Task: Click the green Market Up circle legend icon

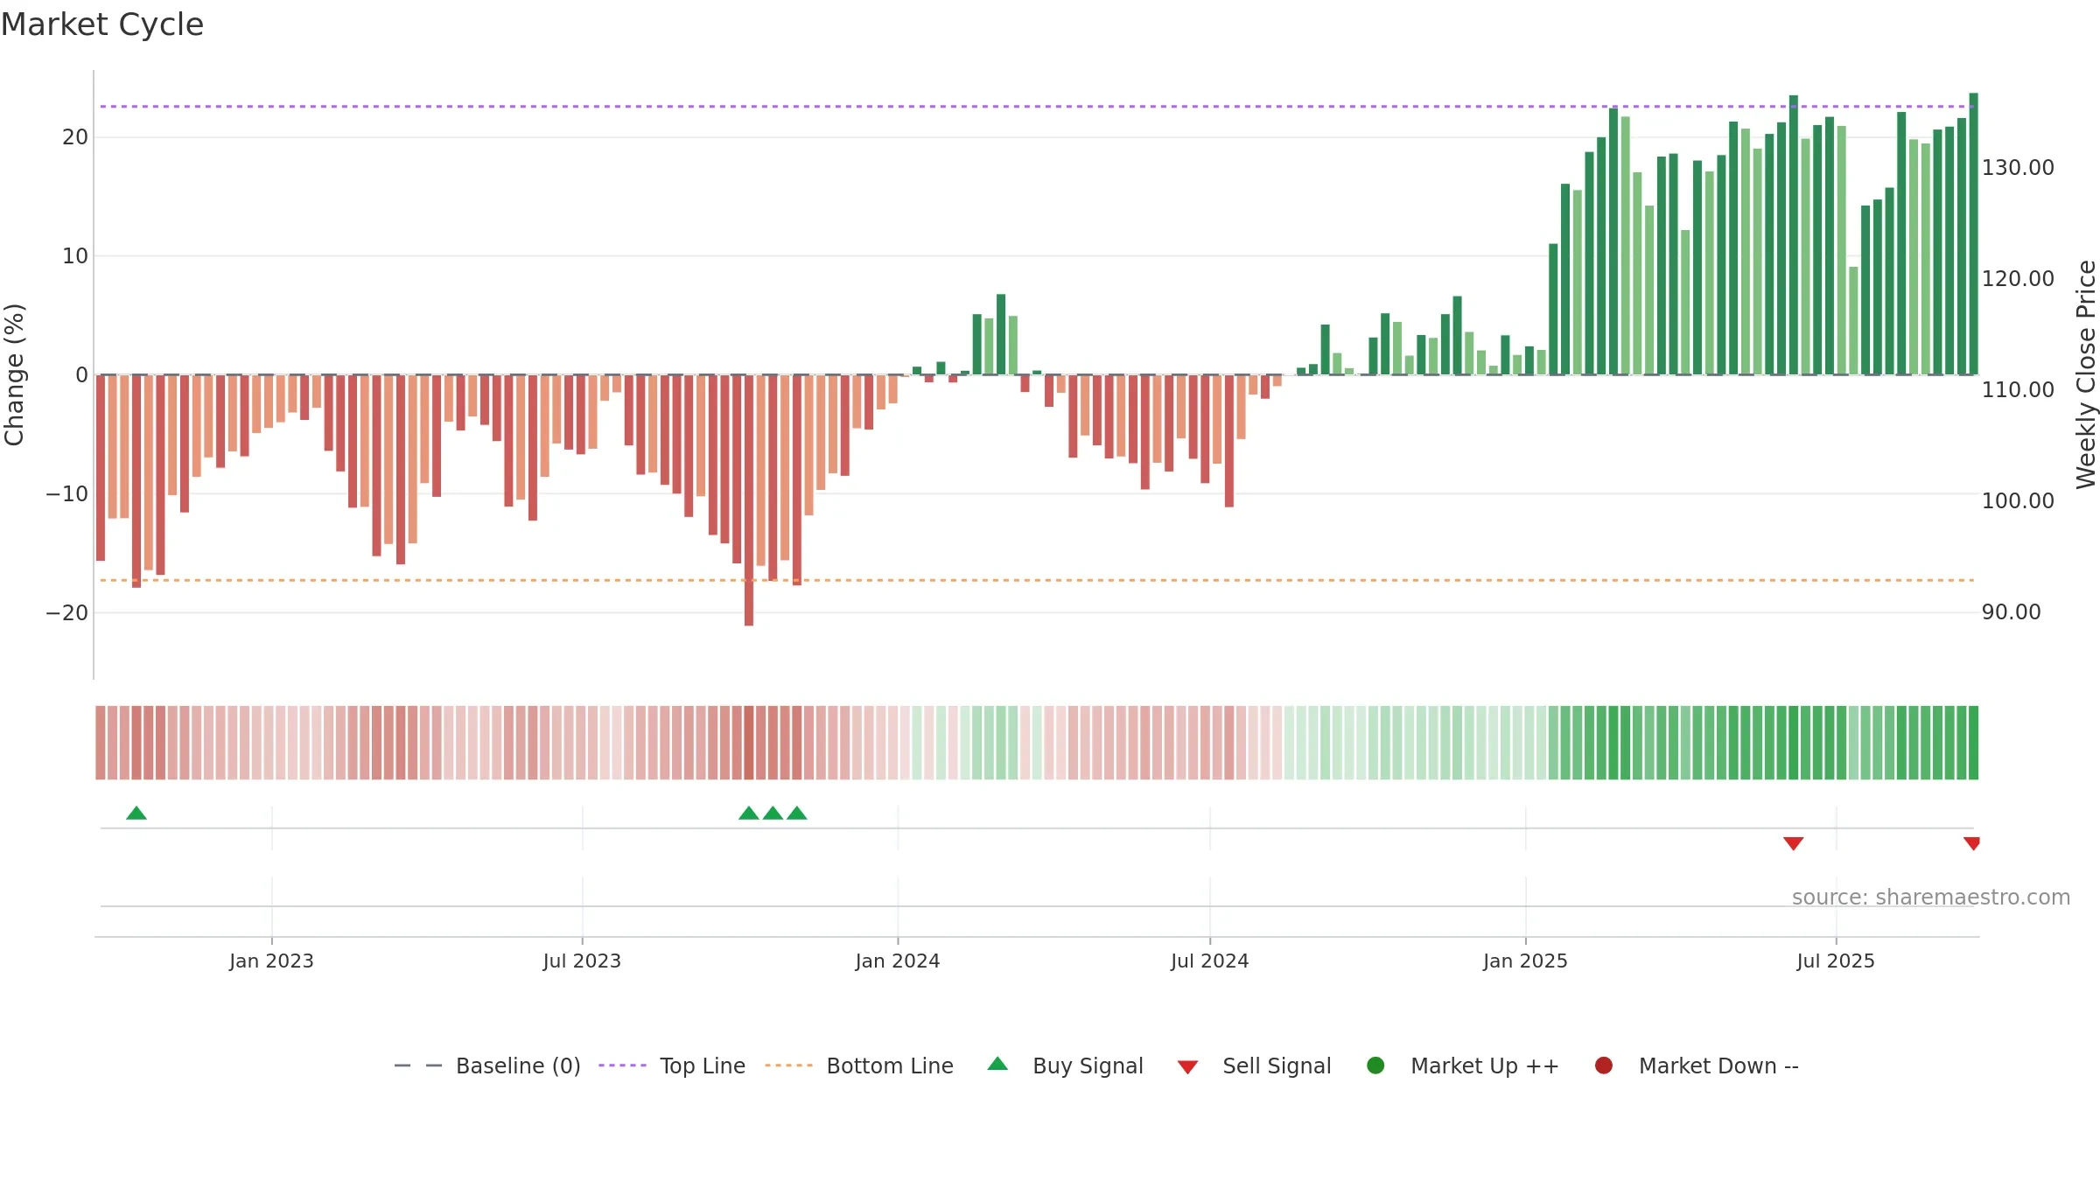Action: click(x=1375, y=1066)
